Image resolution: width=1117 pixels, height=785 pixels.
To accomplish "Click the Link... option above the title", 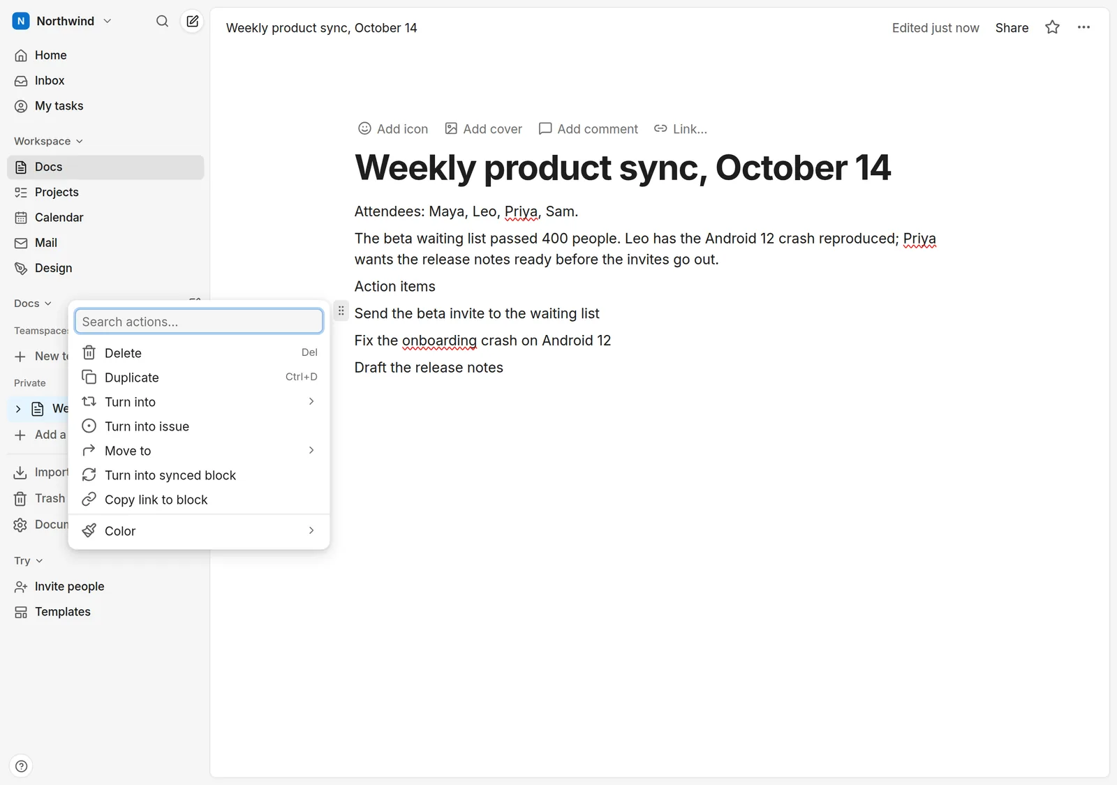I will [681, 128].
